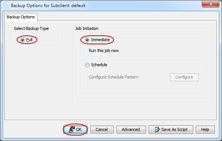Switch to the Backup Options tab
The height and width of the screenshot is (141, 222).
coord(21,17)
